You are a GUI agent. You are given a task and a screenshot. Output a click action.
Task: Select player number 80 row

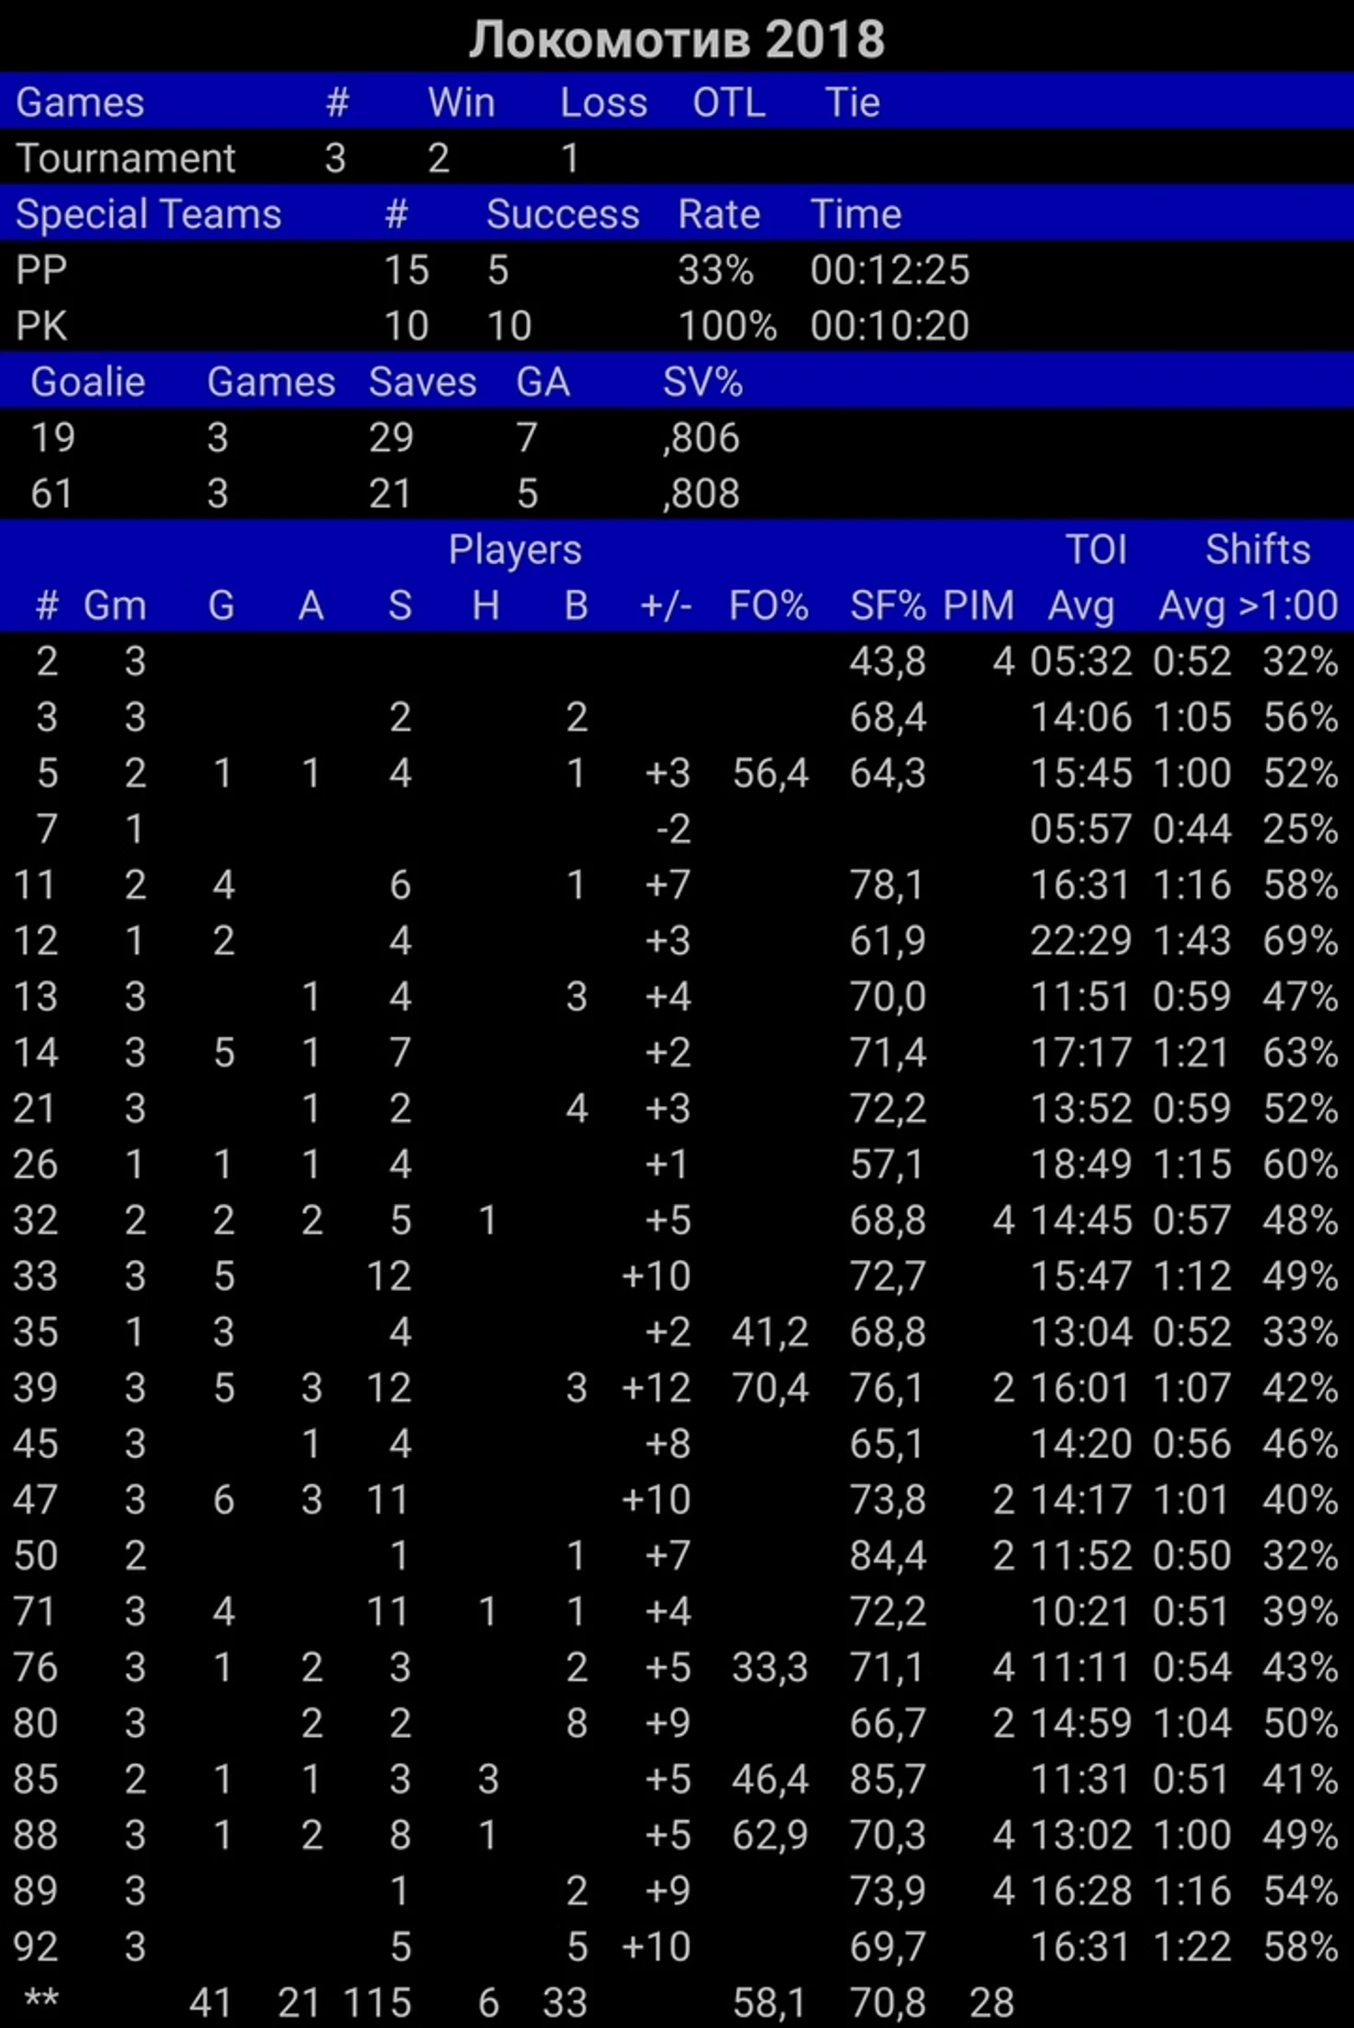[x=677, y=1723]
